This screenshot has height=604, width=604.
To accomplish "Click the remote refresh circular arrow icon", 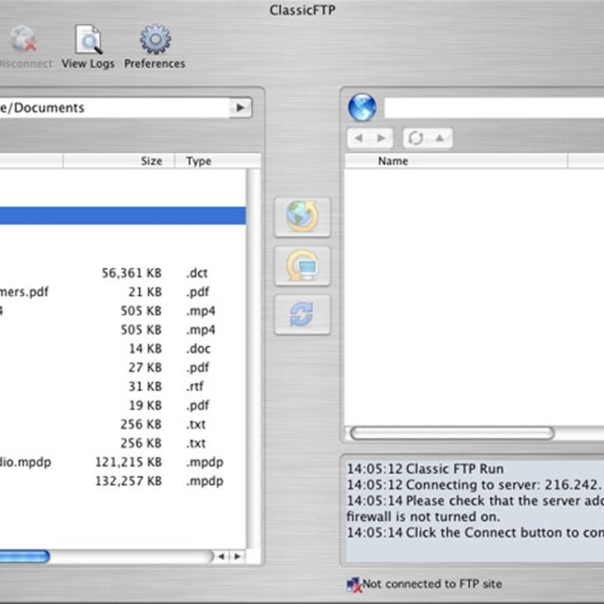I will coord(416,138).
